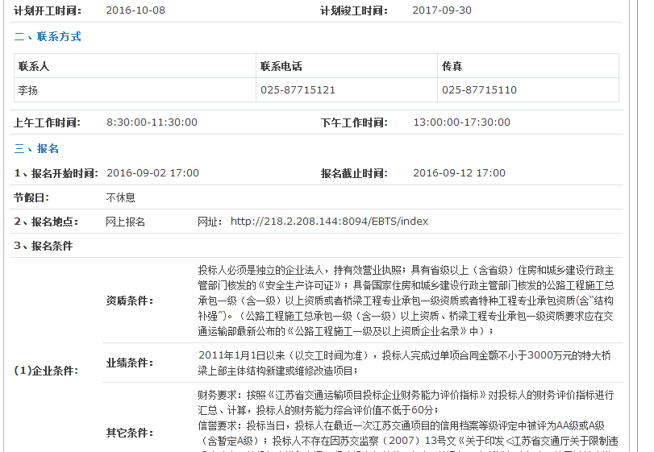Click the 业绩条件 row label
Viewport: 654px width, 452px height.
point(130,363)
